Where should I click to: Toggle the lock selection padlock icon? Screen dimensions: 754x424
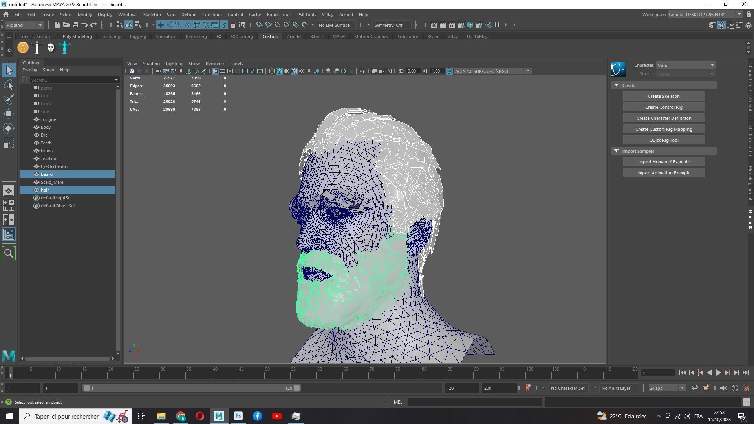233,25
